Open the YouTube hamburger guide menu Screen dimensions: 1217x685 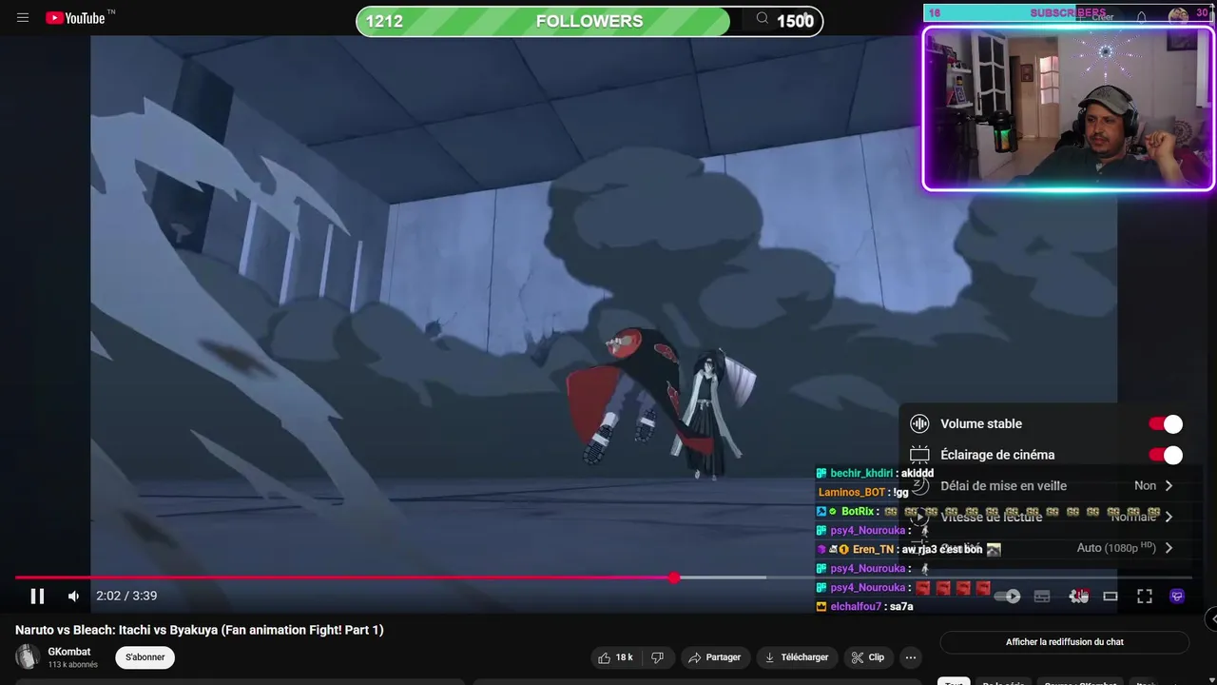(23, 18)
